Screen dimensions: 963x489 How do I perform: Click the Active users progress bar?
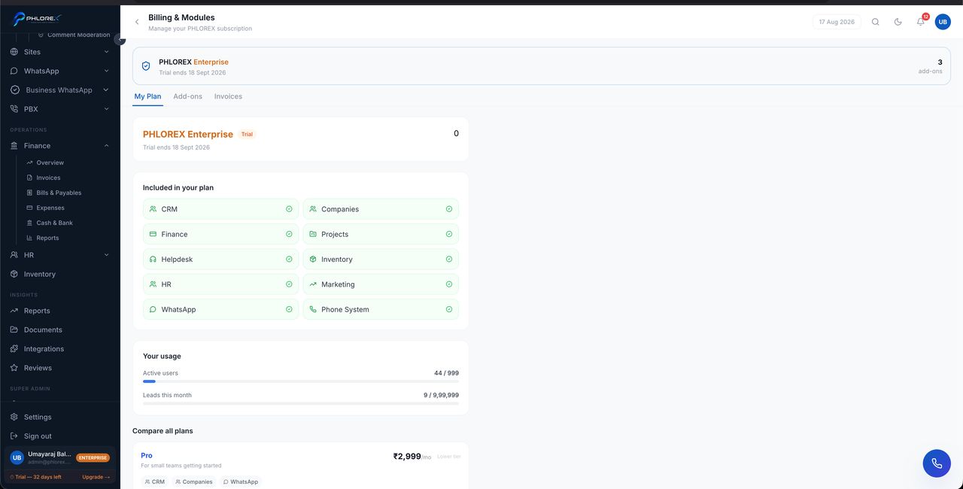pos(301,381)
